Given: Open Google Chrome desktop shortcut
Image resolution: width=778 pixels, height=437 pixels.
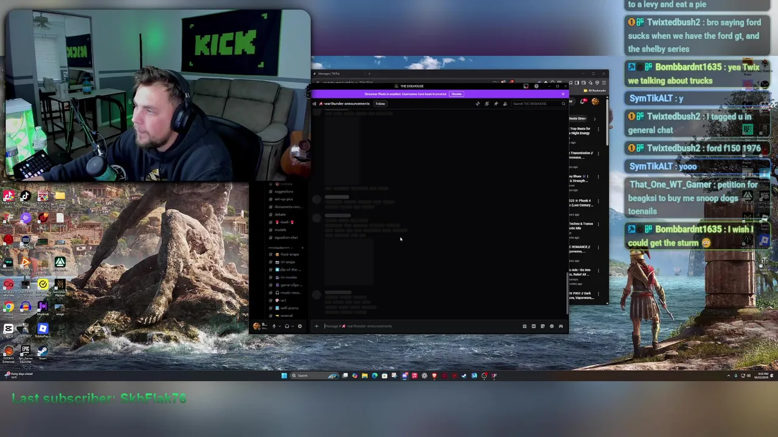Looking at the screenshot, I should [x=9, y=309].
